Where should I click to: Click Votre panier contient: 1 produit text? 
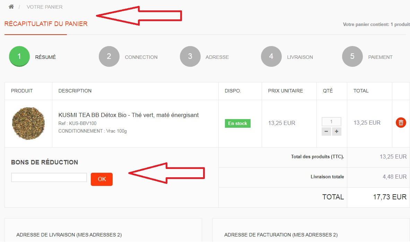click(376, 24)
